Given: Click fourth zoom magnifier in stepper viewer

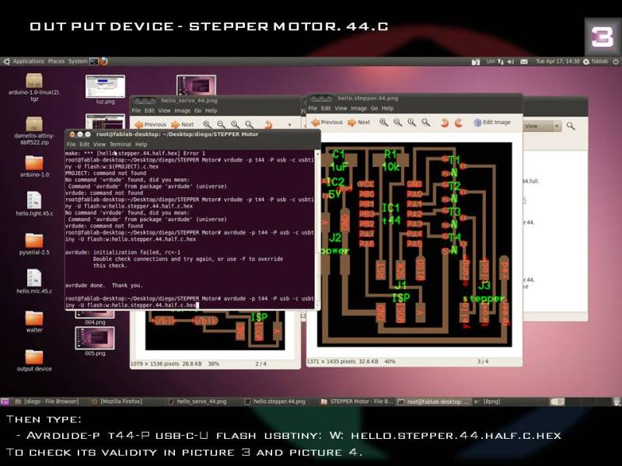Looking at the screenshot, I should click(x=425, y=123).
